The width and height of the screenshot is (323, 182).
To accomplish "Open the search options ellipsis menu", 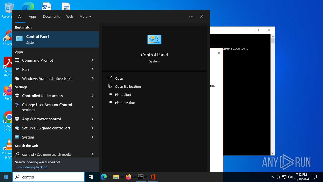I will tap(191, 16).
